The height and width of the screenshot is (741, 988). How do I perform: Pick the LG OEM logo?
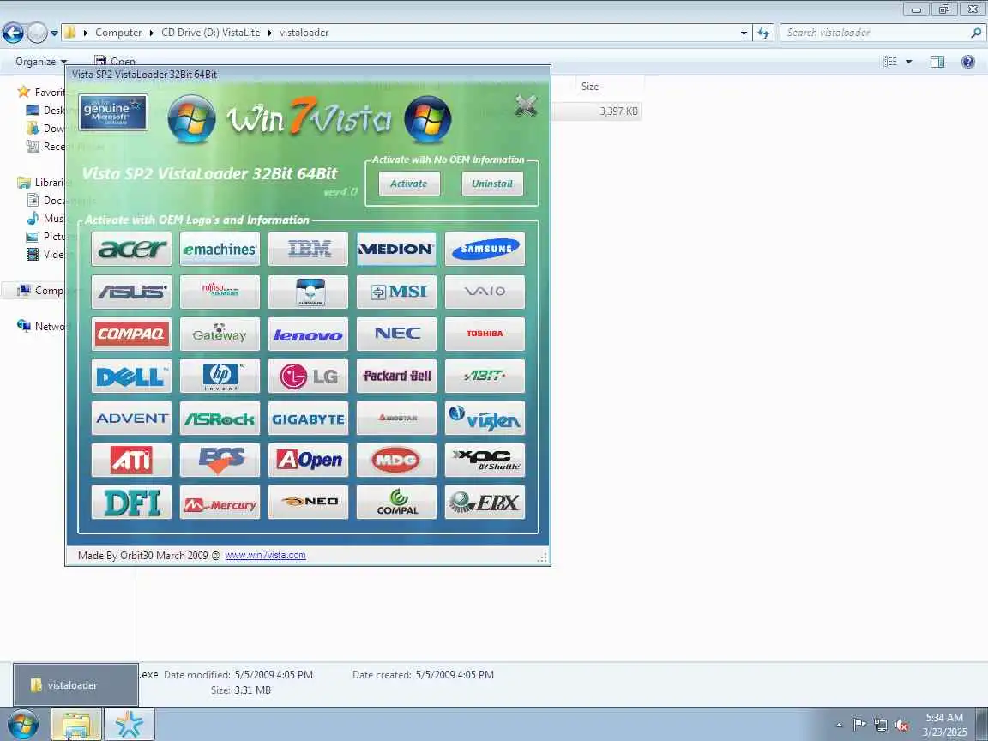308,377
